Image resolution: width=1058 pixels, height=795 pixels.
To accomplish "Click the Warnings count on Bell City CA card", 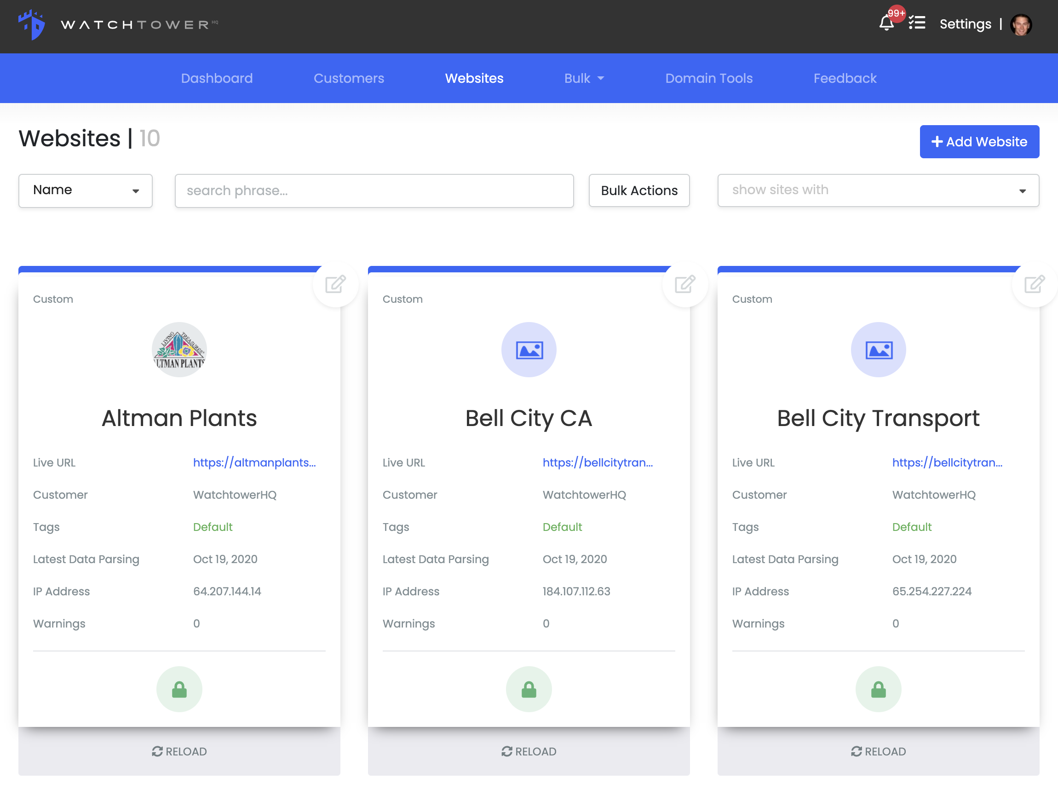I will click(546, 624).
